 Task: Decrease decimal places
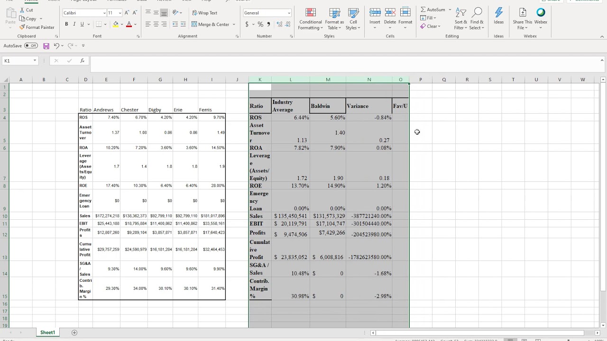[x=287, y=24]
